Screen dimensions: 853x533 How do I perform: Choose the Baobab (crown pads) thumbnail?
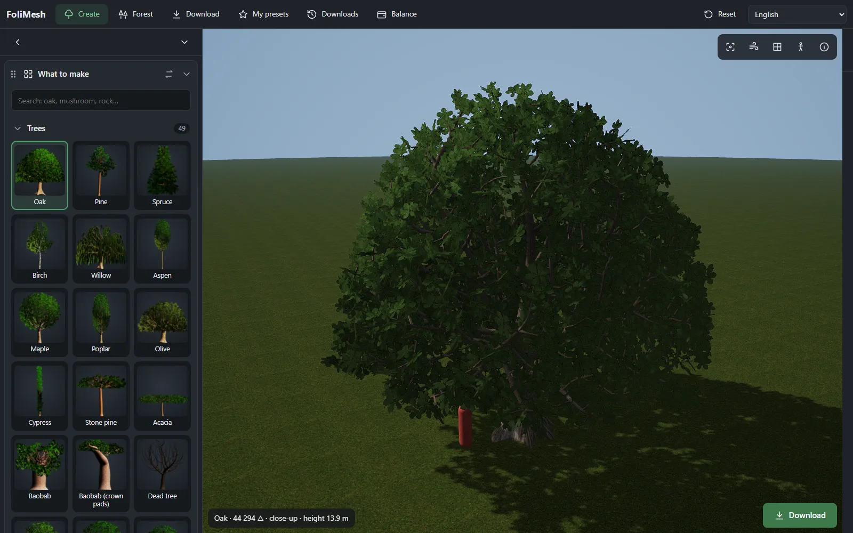click(101, 473)
